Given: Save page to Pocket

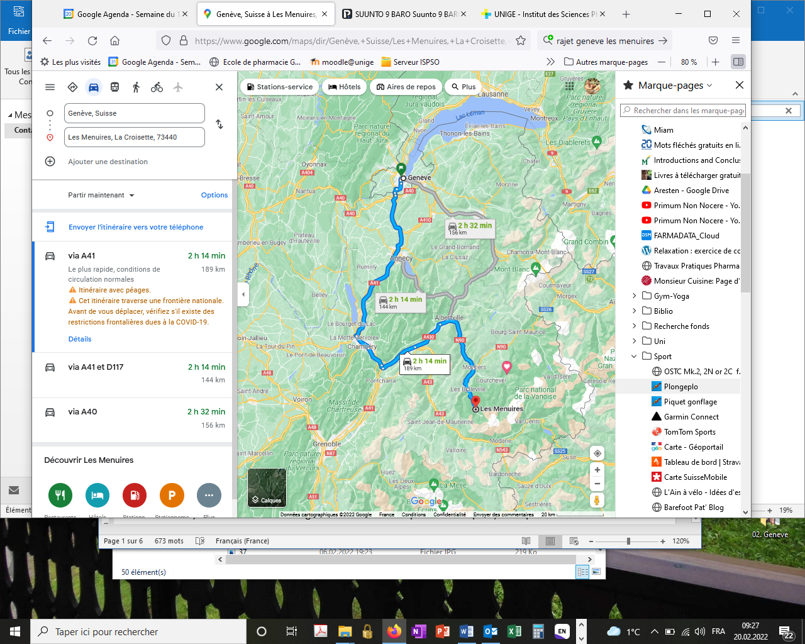Looking at the screenshot, I should [x=713, y=41].
